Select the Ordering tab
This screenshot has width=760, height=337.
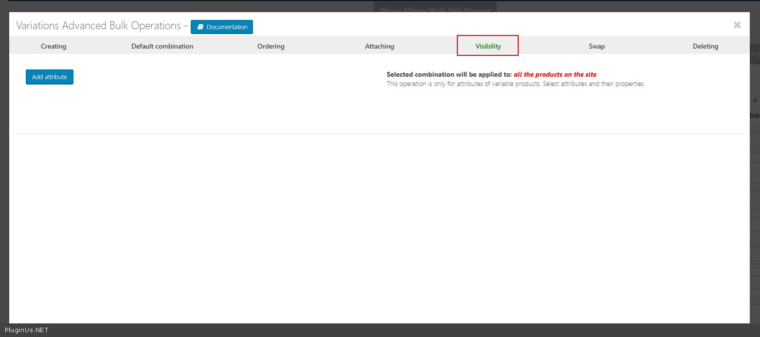pyautogui.click(x=271, y=46)
